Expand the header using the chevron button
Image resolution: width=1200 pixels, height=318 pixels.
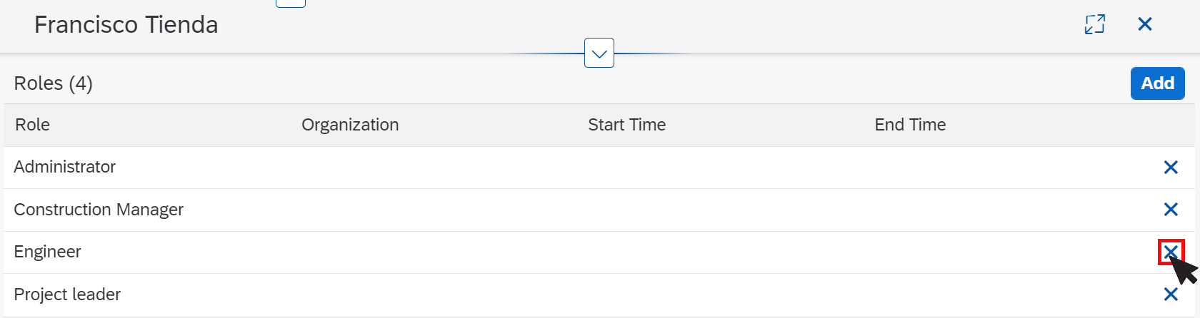point(599,53)
